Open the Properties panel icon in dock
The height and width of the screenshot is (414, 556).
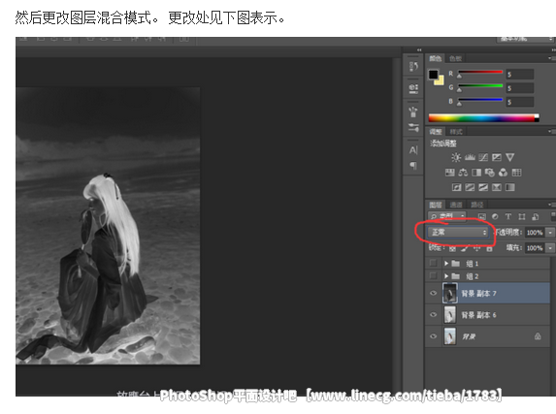413,88
